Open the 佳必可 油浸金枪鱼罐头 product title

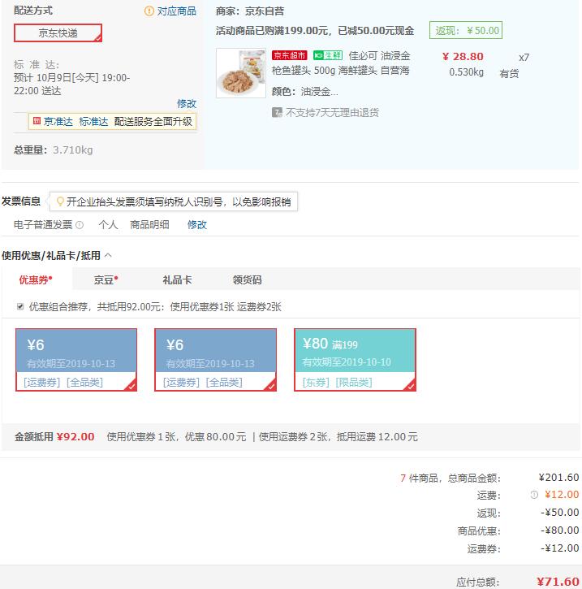coord(341,63)
